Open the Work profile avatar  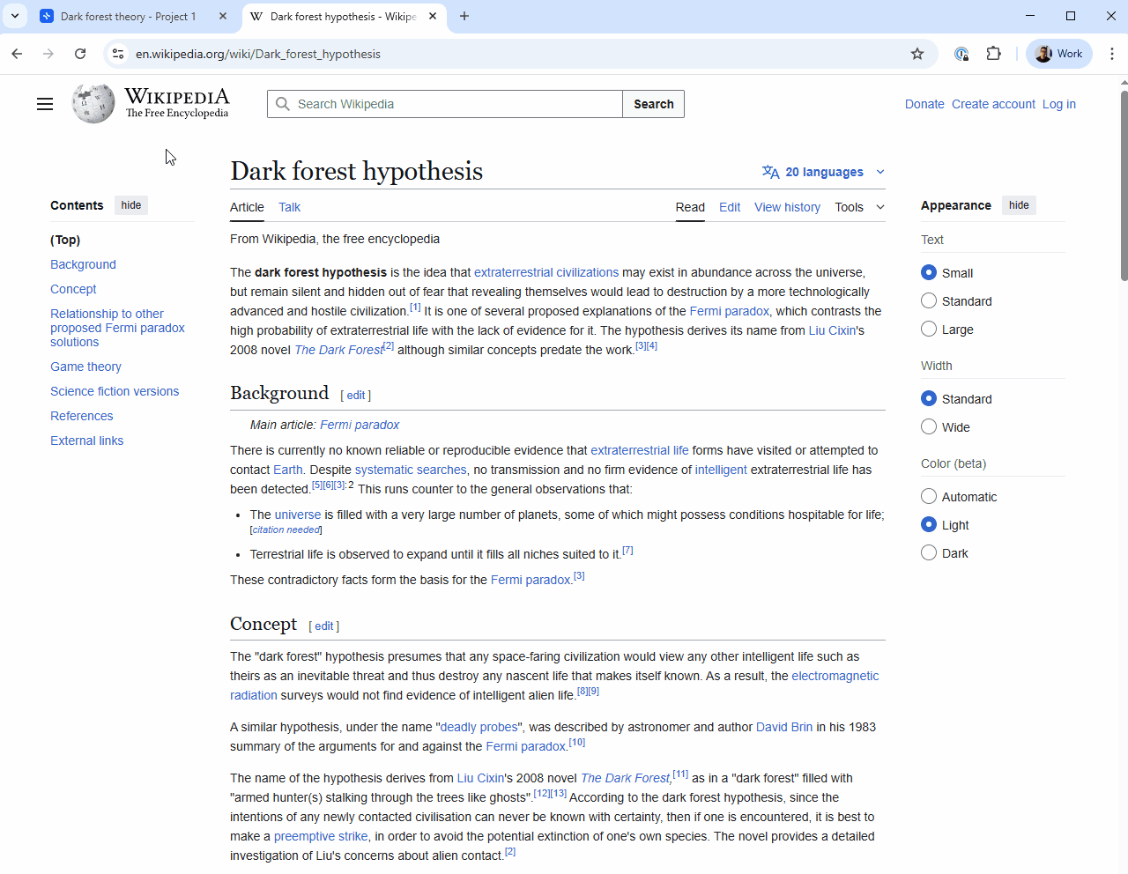1058,54
